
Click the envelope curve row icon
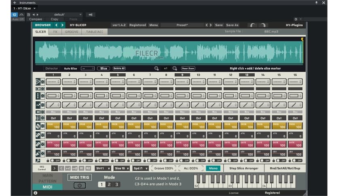(x=38, y=105)
